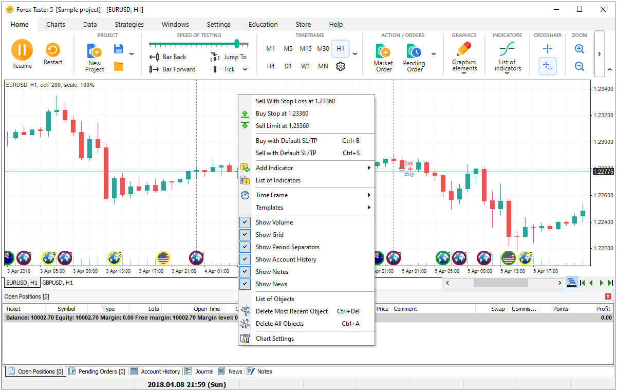Click the timeframe settings gear icon
The width and height of the screenshot is (617, 391).
pyautogui.click(x=341, y=66)
